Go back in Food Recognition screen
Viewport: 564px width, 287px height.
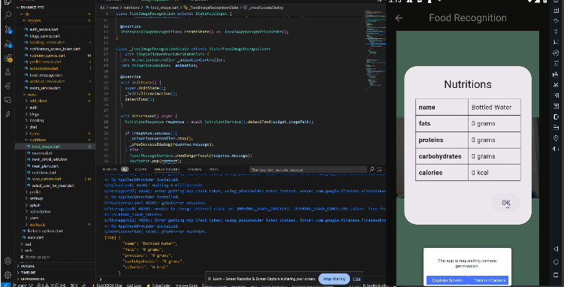(399, 18)
